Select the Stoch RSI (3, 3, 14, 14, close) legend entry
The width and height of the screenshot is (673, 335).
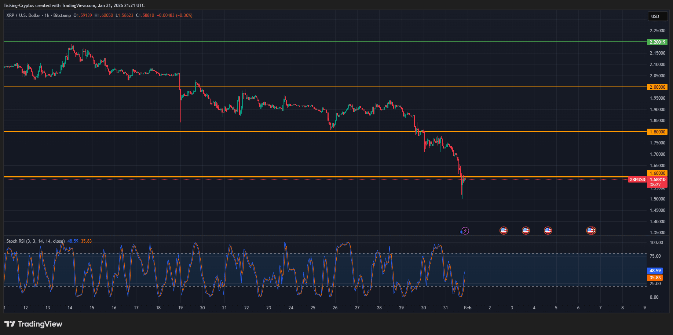35,241
